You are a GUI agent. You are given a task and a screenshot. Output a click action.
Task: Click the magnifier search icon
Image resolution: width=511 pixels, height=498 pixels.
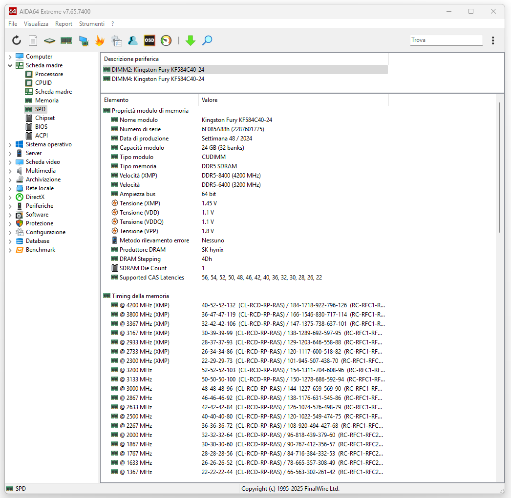(207, 40)
